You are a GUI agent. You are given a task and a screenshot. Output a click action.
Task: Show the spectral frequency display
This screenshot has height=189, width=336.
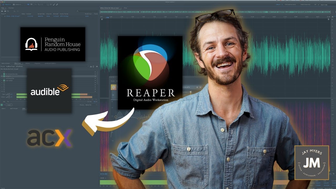[28, 4]
